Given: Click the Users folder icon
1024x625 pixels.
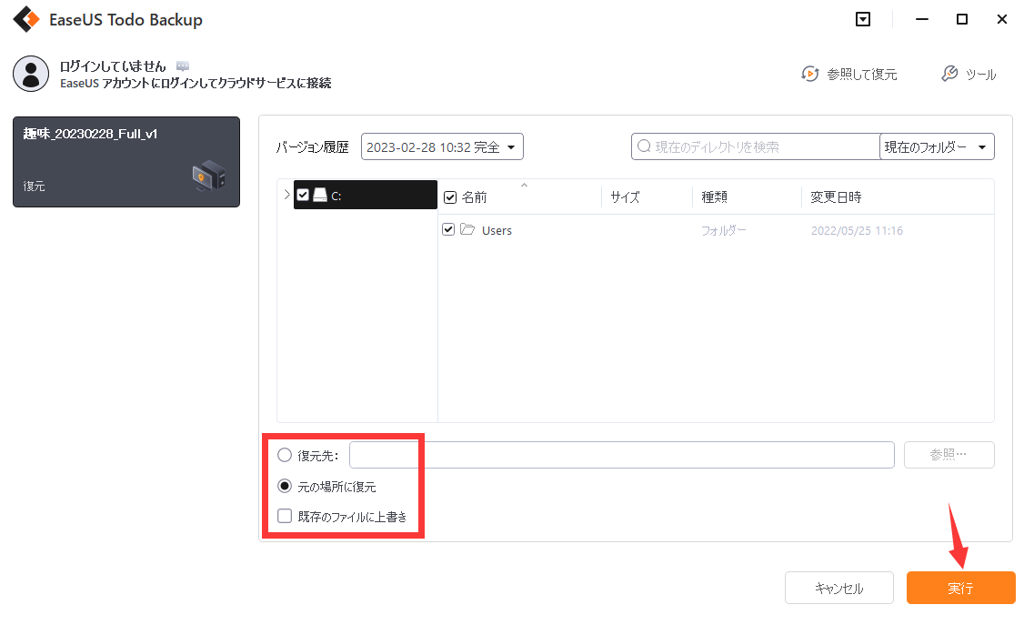Looking at the screenshot, I should [467, 230].
